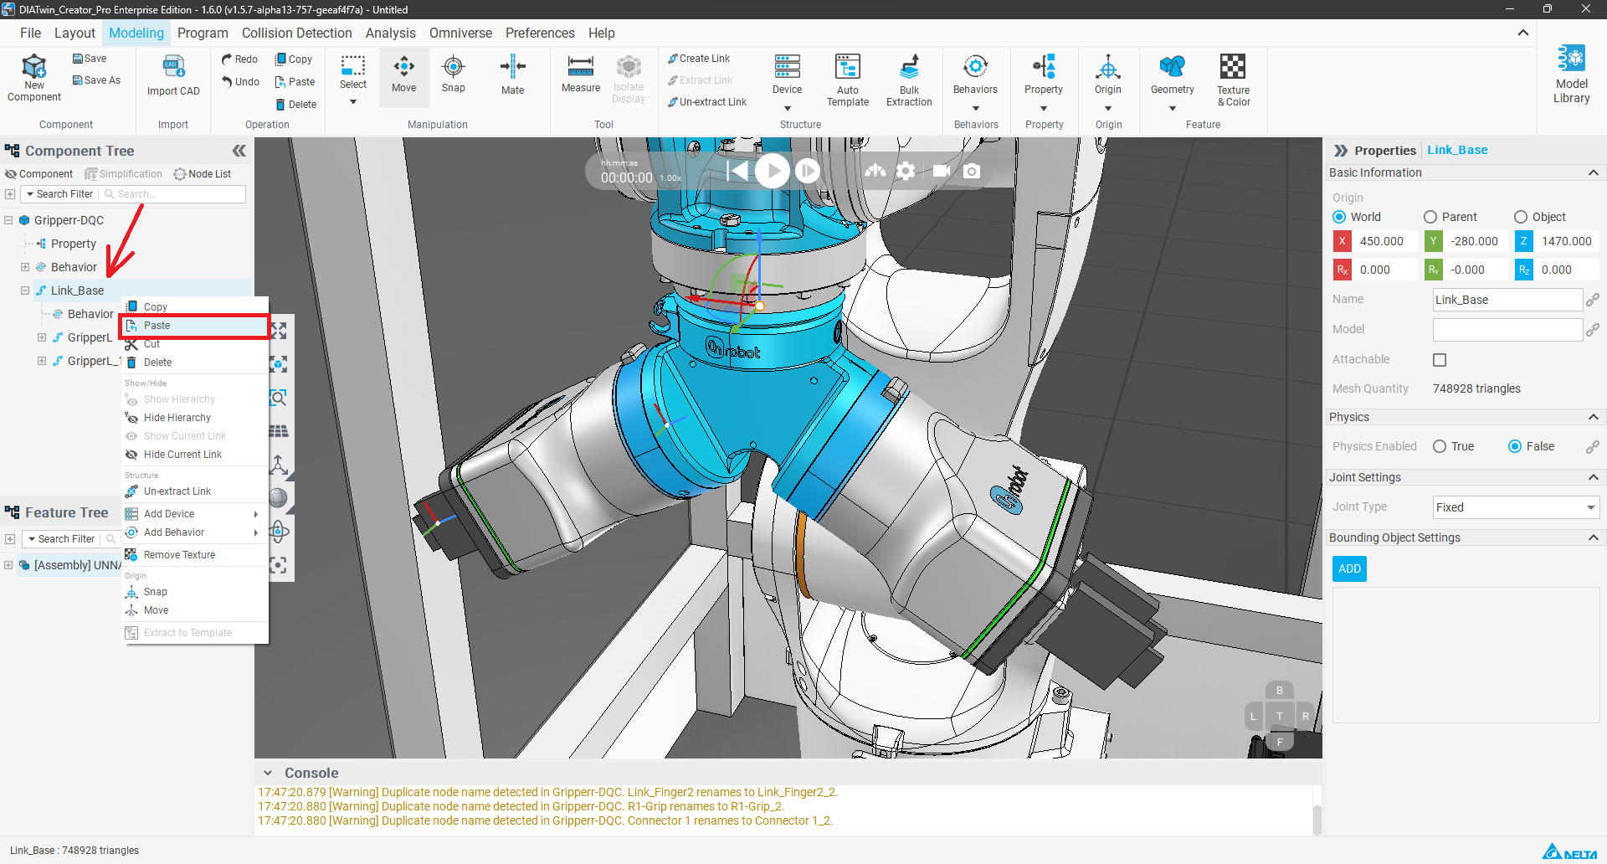Select Object origin radio button
Screen dimensions: 1607x864
pyautogui.click(x=1521, y=217)
